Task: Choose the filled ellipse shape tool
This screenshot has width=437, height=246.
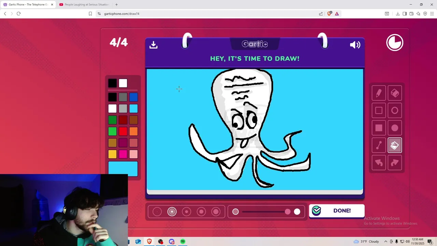Action: (x=395, y=128)
